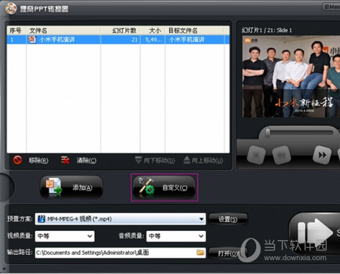Click the large Start convert arrow button

click(316, 232)
